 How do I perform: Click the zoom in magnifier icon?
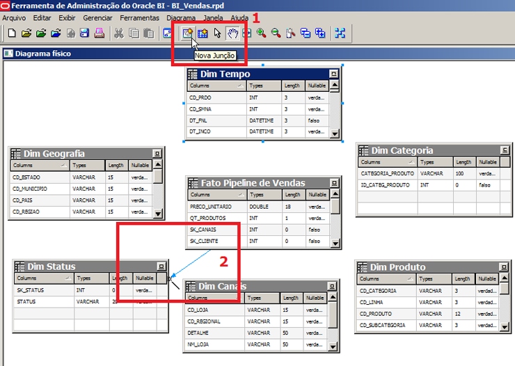click(262, 33)
